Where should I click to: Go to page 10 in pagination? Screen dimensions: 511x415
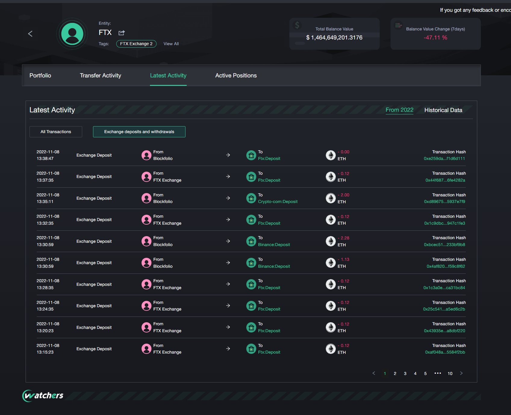pyautogui.click(x=450, y=373)
